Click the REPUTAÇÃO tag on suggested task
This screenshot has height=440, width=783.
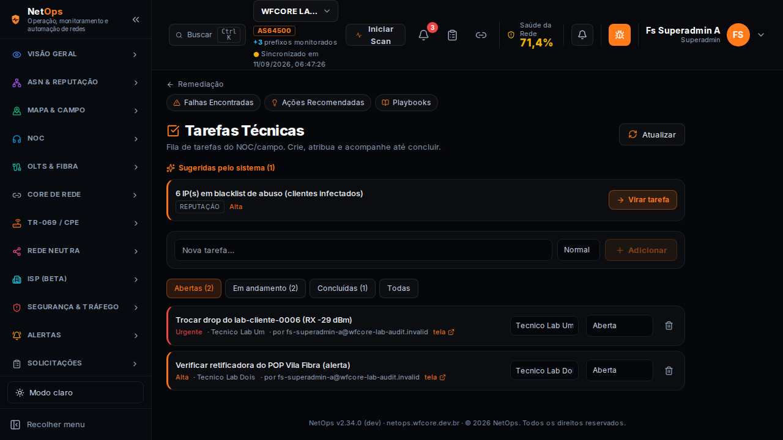(x=200, y=207)
